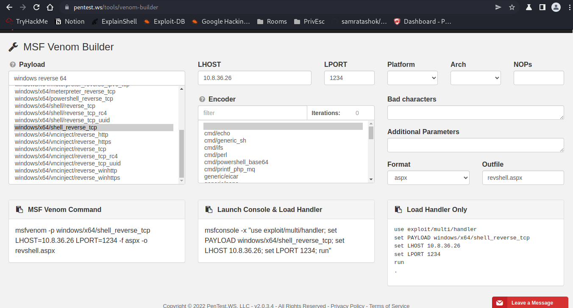Select windows/x64/vncinject/reverse_winhttp payload
The height and width of the screenshot is (308, 573).
pos(94,170)
